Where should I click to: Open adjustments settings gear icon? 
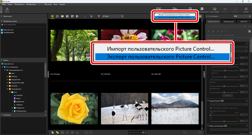click(249, 31)
